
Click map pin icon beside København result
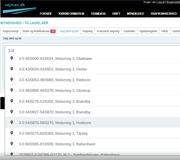pos(12,144)
